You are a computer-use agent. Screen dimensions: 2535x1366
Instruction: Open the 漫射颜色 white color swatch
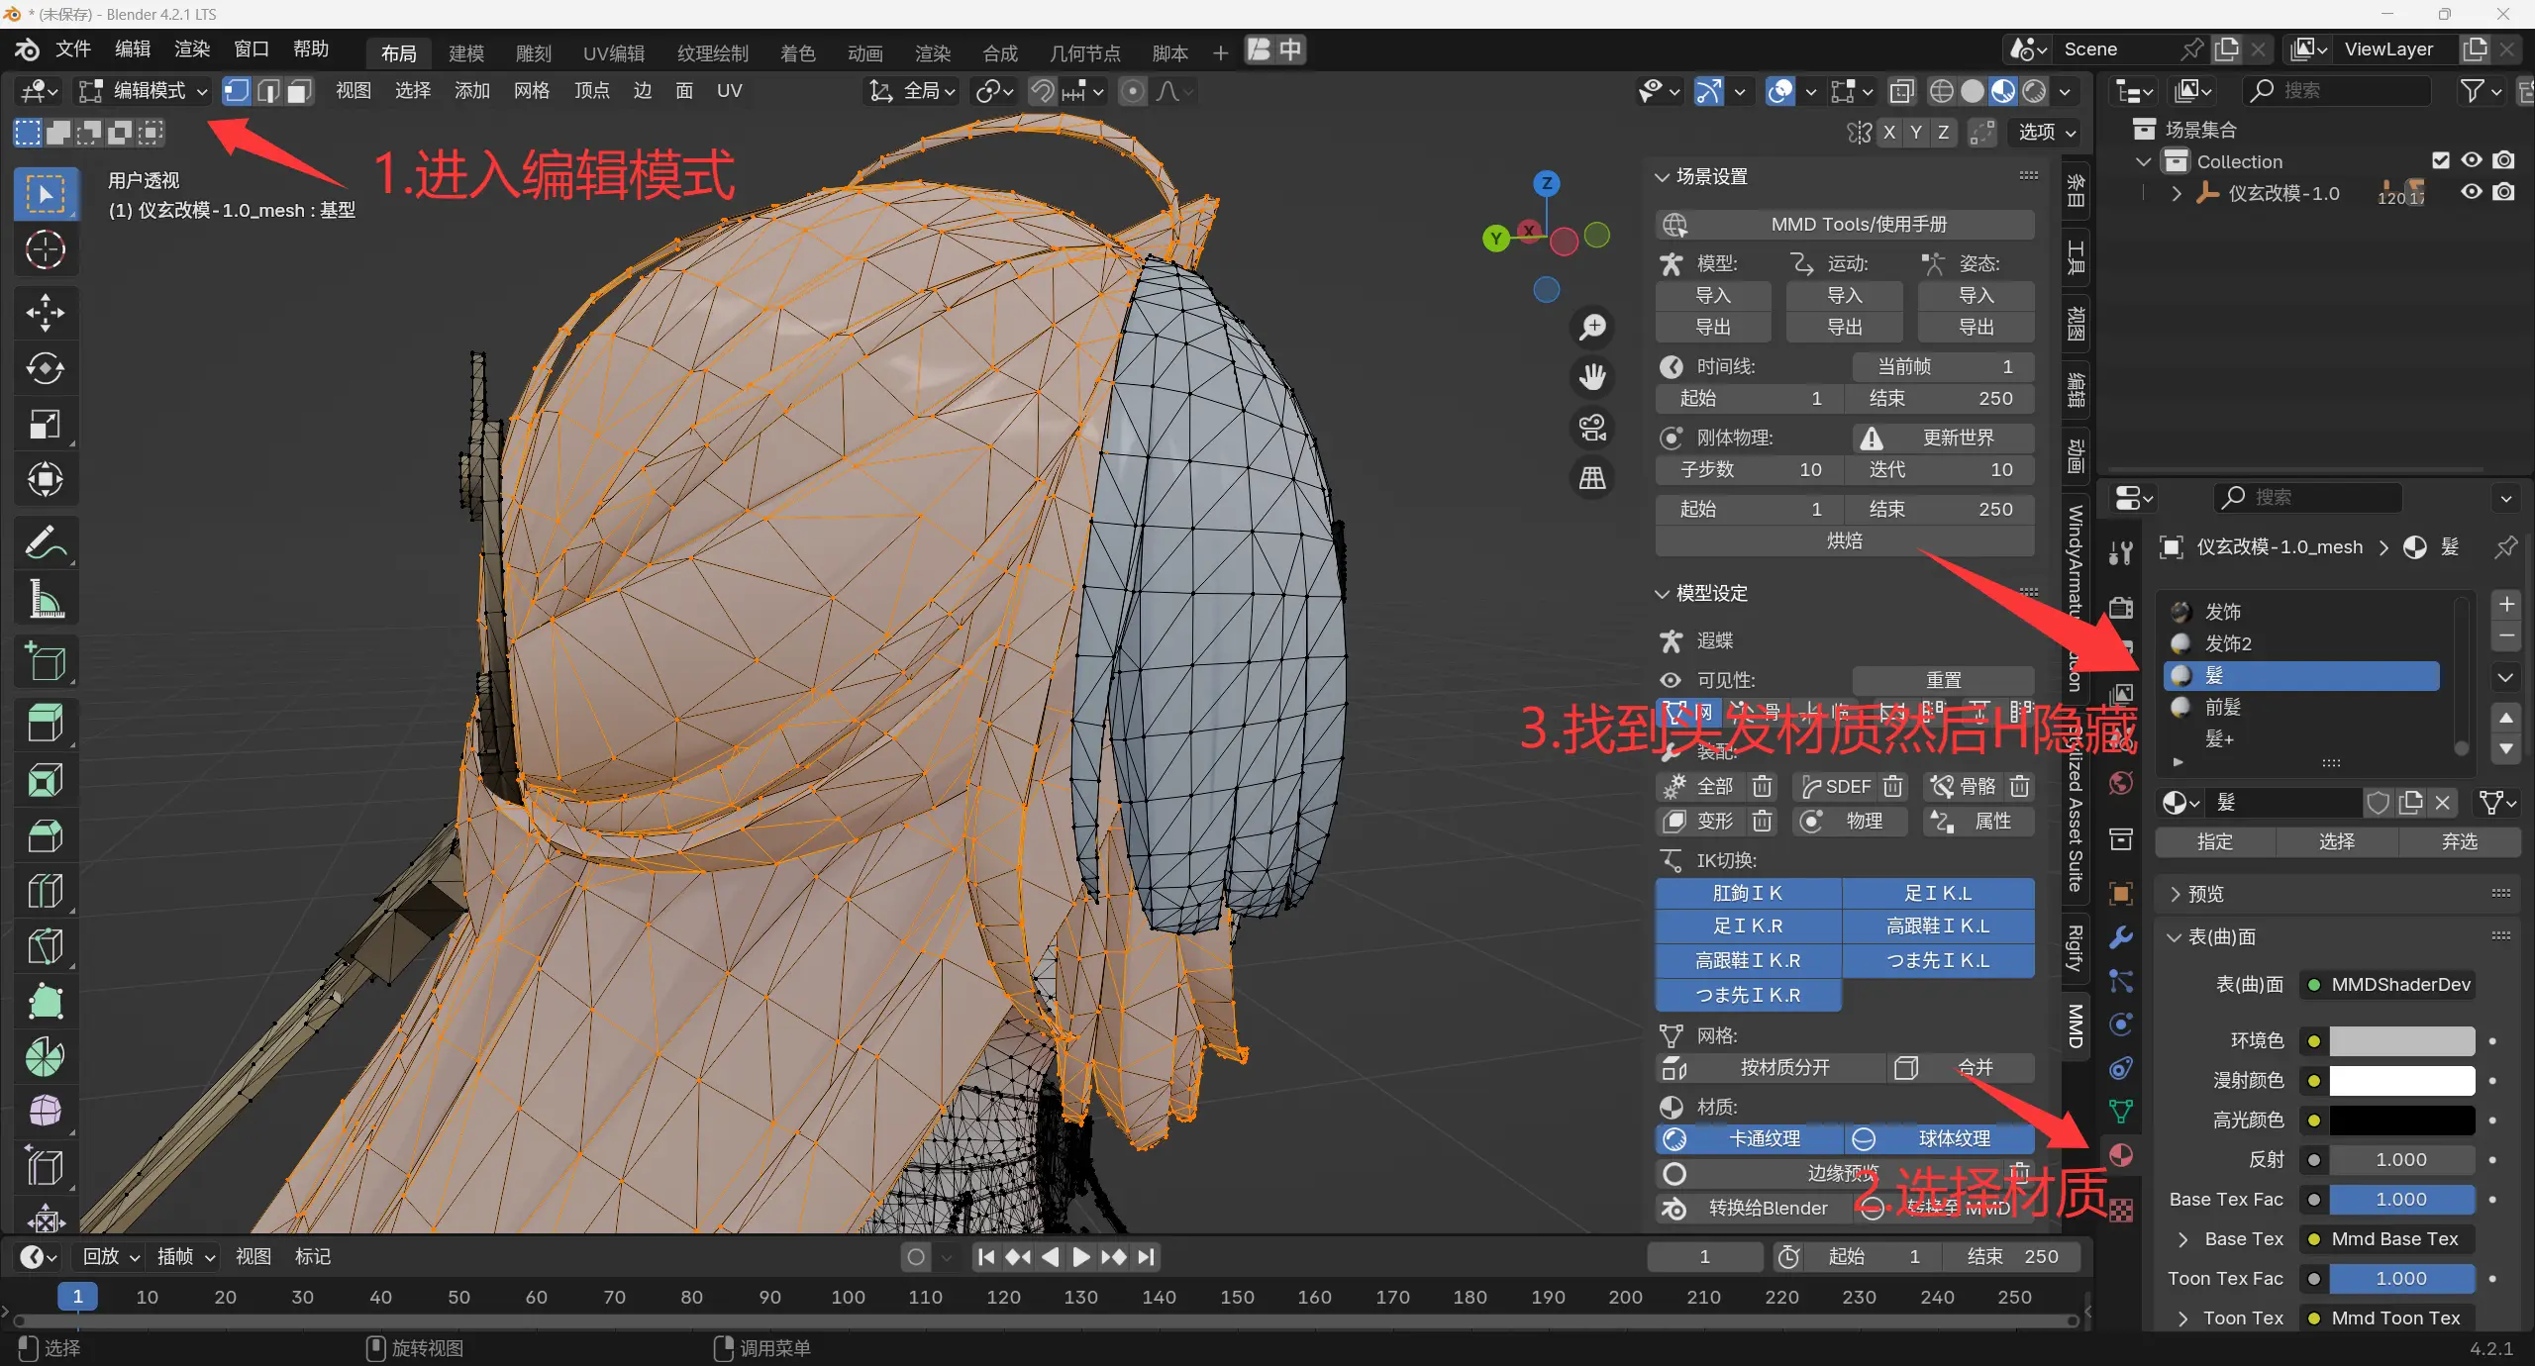(x=2400, y=1080)
